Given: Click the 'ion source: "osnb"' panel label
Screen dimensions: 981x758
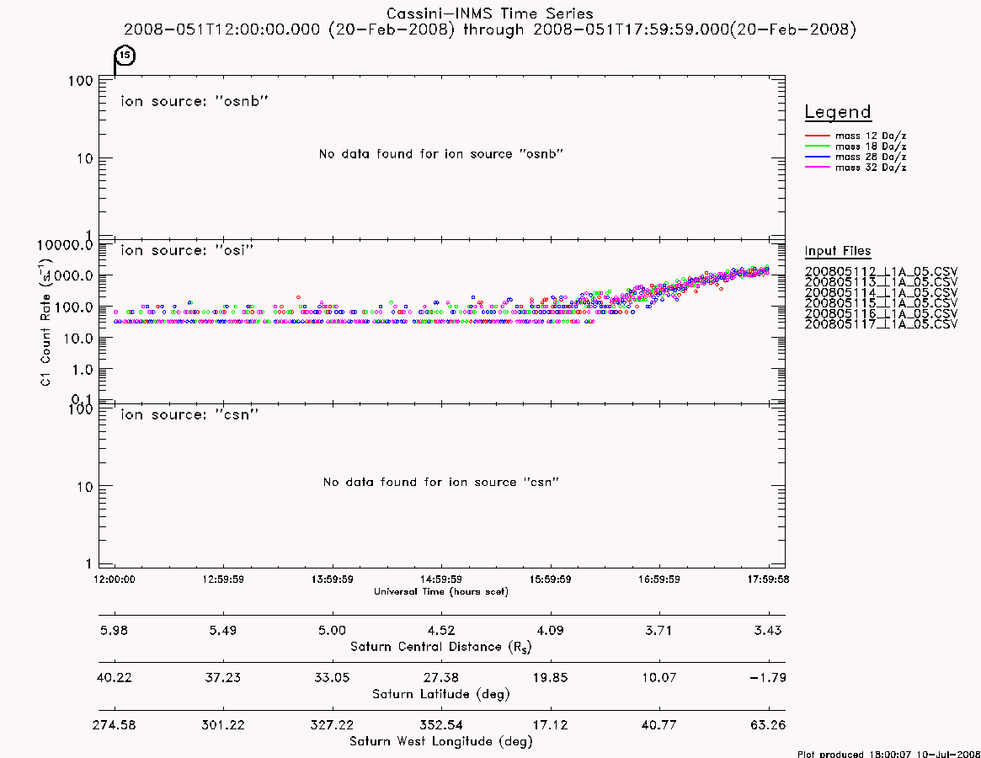Looking at the screenshot, I should coord(195,101).
